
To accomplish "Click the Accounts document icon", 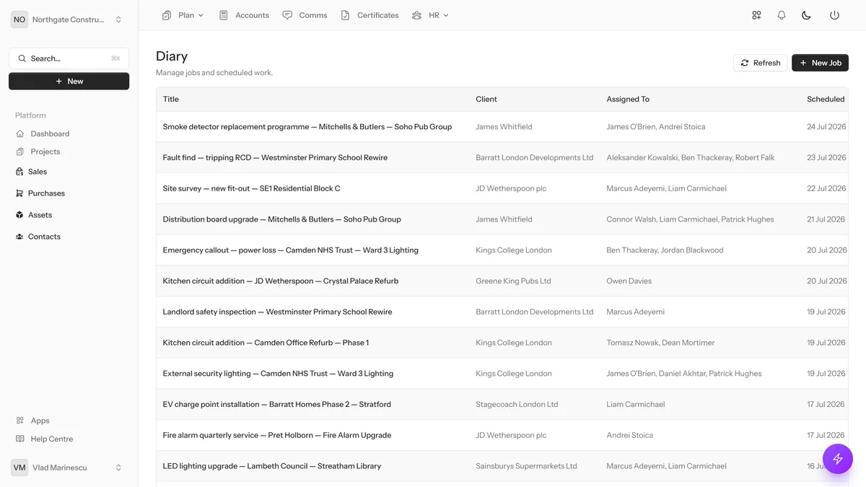I will point(224,15).
